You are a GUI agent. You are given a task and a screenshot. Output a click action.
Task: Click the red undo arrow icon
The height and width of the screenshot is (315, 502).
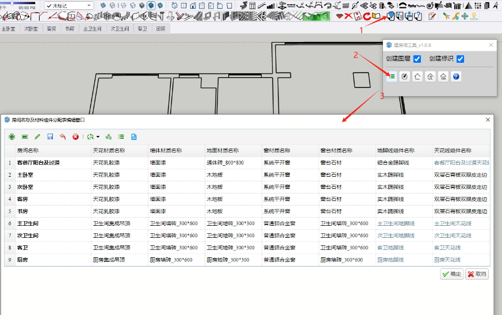click(63, 137)
